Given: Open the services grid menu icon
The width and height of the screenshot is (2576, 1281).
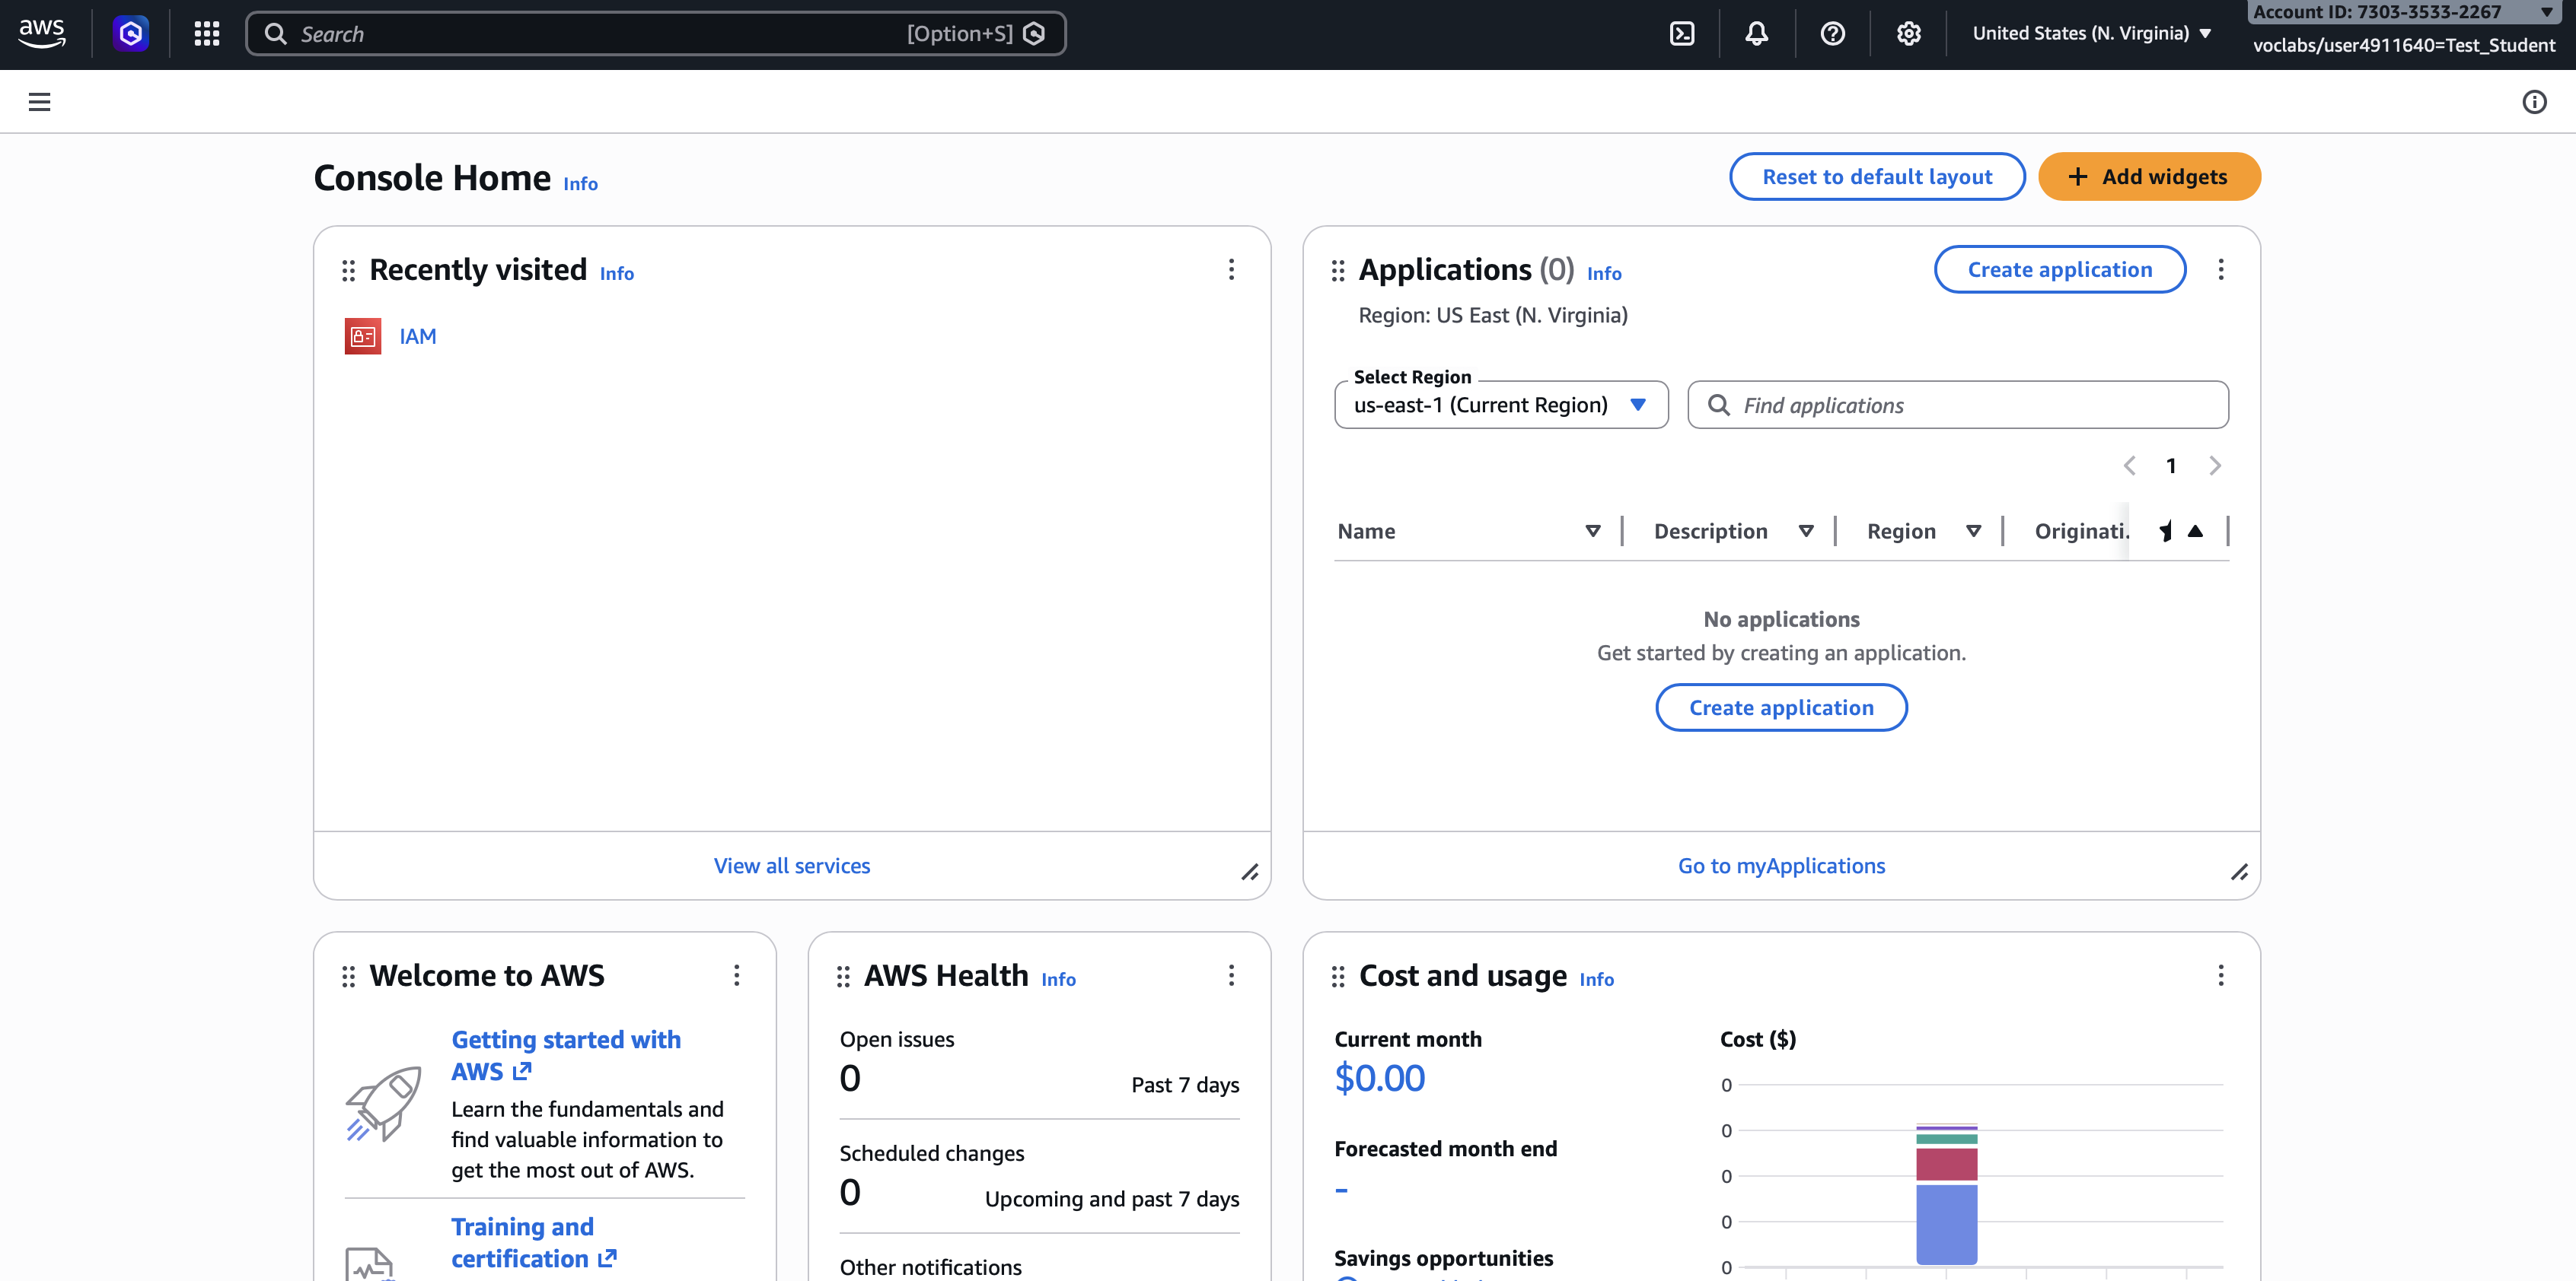Looking at the screenshot, I should pos(207,33).
